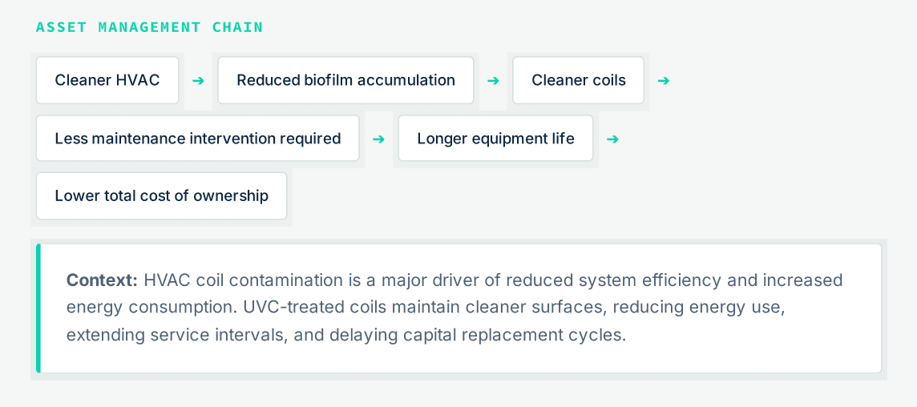Click the bold Context label

(102, 280)
